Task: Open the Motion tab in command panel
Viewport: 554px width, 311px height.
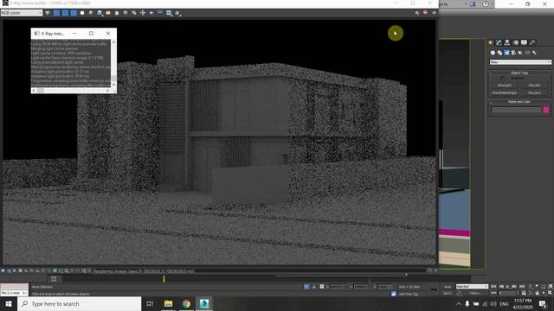Action: pyautogui.click(x=516, y=42)
